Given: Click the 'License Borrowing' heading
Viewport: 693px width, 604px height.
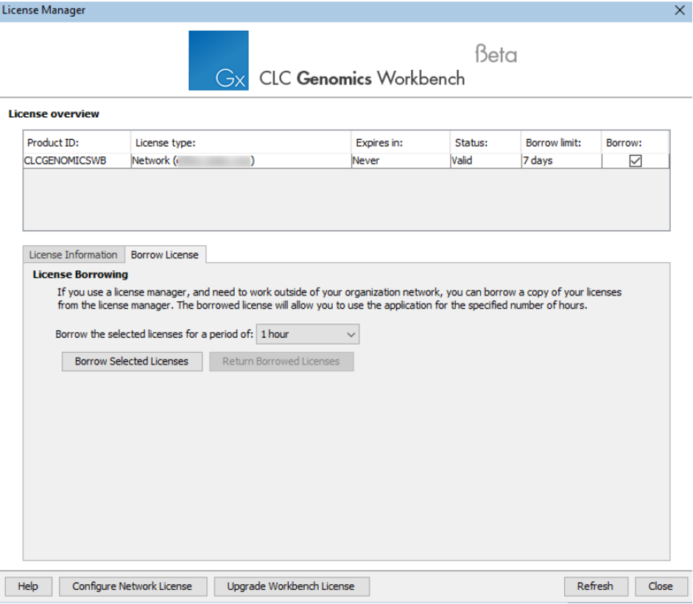Looking at the screenshot, I should pyautogui.click(x=80, y=275).
